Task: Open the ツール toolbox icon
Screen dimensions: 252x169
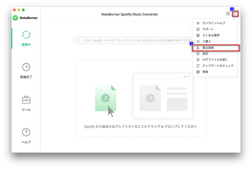Action: coord(26,100)
